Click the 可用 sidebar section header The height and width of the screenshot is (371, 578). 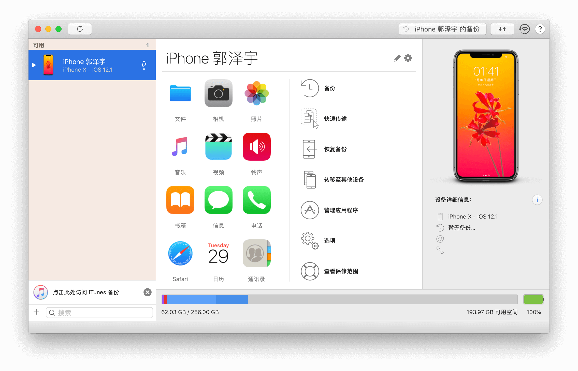click(39, 45)
